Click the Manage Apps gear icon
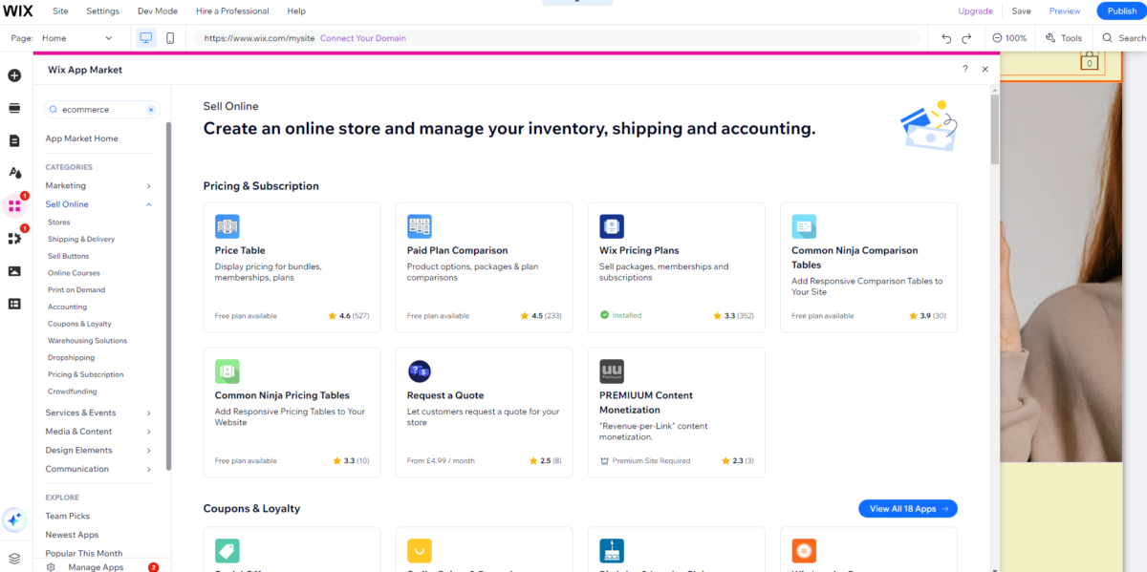This screenshot has height=572, width=1147. (52, 567)
